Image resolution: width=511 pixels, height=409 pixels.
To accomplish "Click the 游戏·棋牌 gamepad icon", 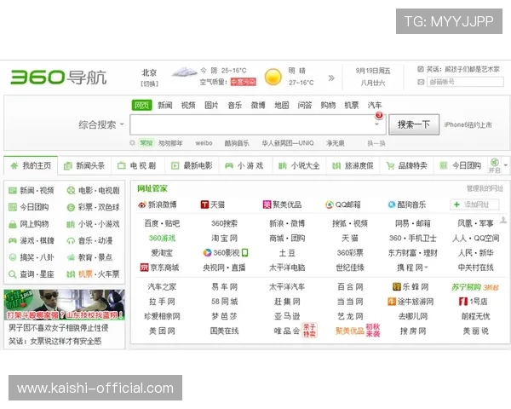I will point(13,240).
